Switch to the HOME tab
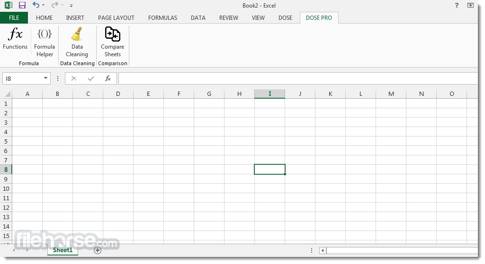485x264 pixels. point(44,18)
